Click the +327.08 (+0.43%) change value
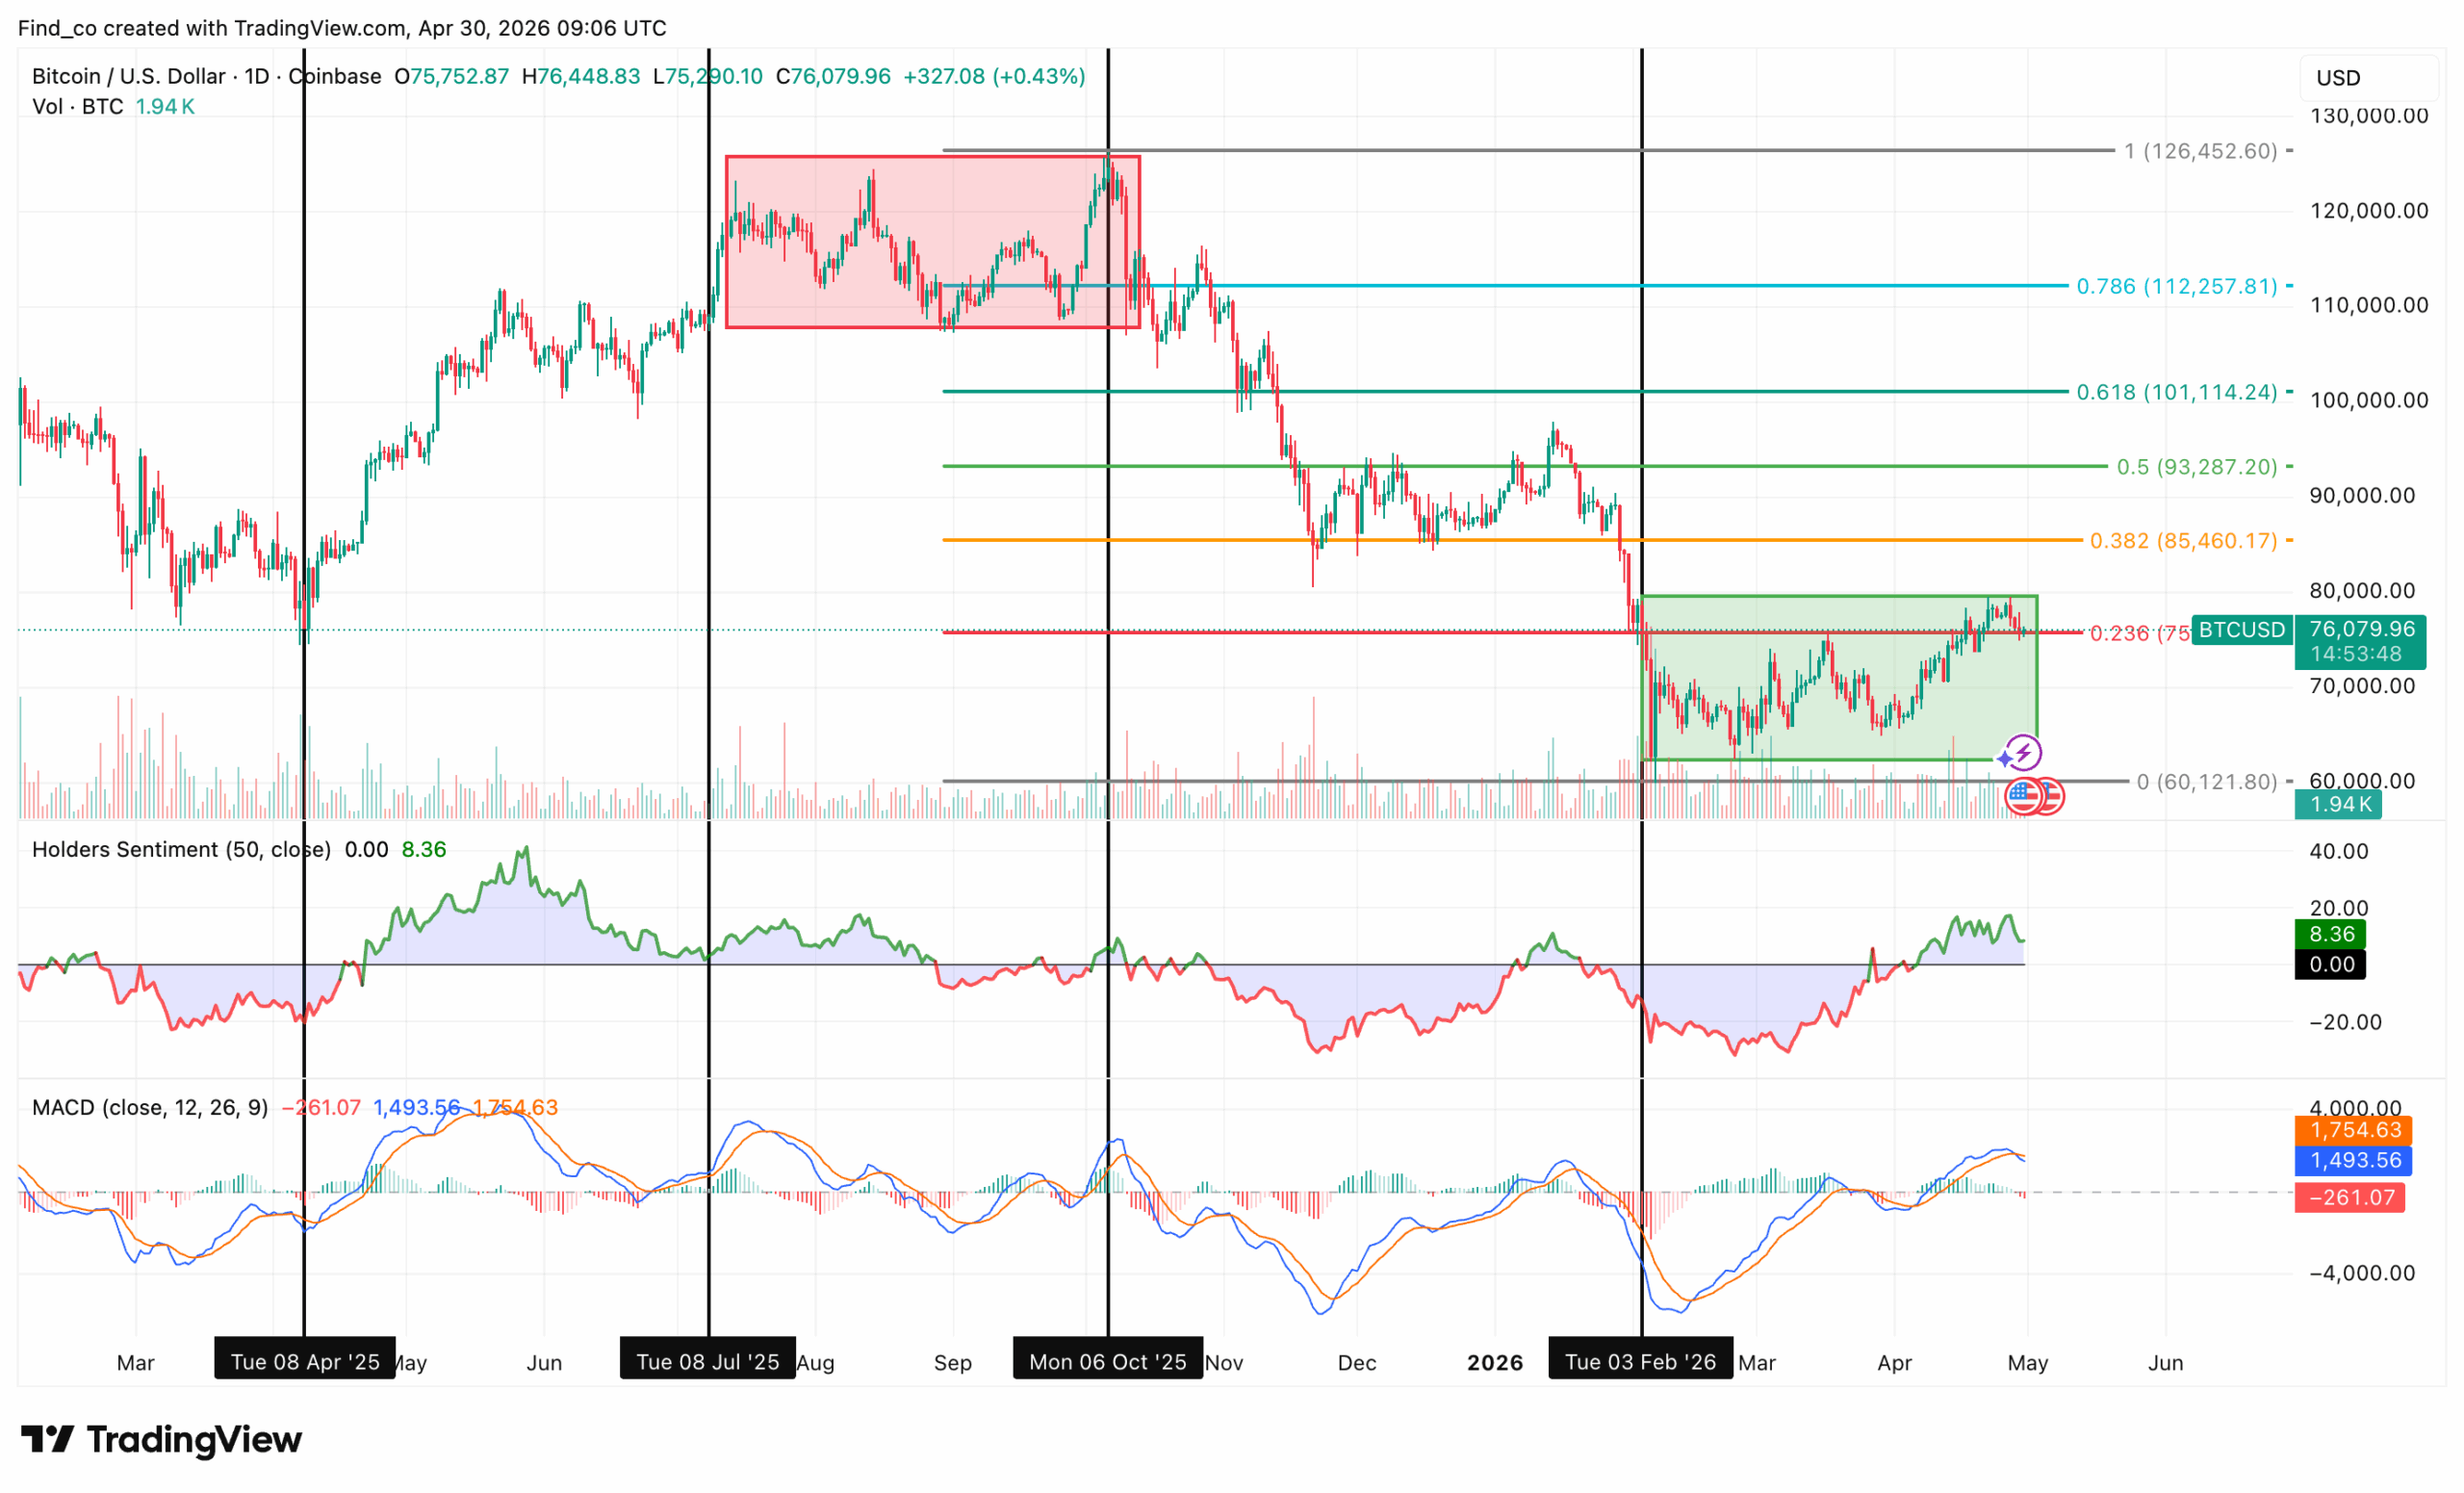The height and width of the screenshot is (1493, 2464). pyautogui.click(x=994, y=76)
